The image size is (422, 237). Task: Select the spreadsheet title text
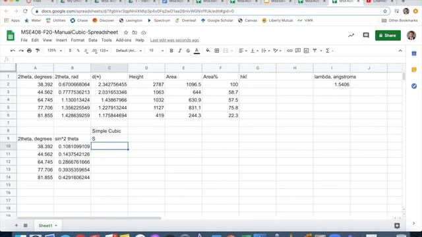coord(69,32)
